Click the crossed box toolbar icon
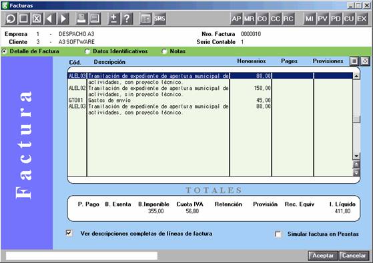The height and width of the screenshot is (263, 373). 37,19
